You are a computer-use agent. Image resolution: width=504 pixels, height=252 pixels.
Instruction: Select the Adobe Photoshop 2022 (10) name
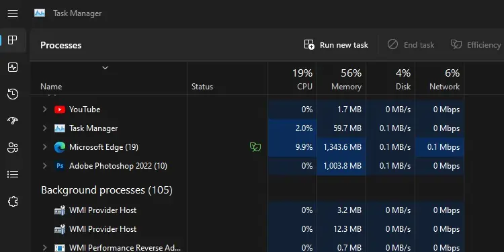click(x=118, y=166)
